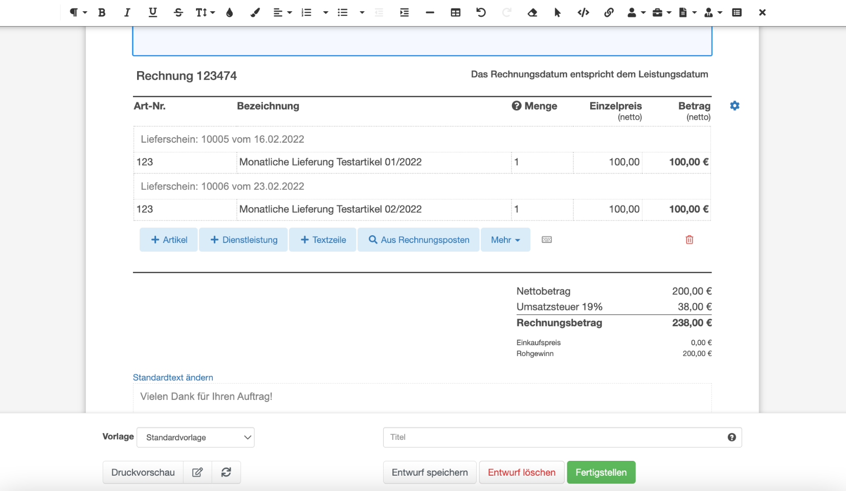Image resolution: width=846 pixels, height=491 pixels.
Task: Open the paragraph format dropdown
Action: coord(78,12)
